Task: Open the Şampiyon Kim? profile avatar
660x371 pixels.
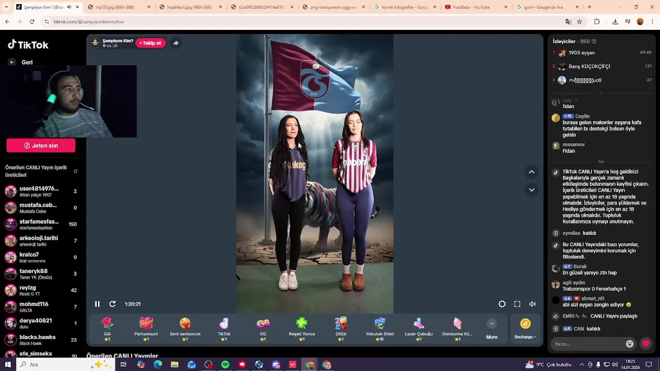Action: point(95,43)
